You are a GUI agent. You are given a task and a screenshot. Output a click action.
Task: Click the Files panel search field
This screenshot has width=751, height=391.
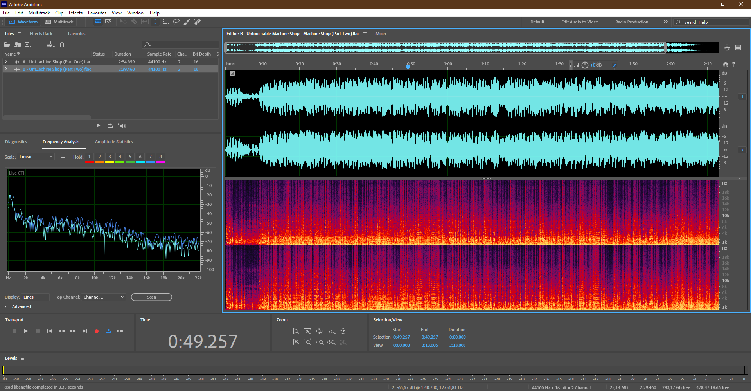(181, 45)
